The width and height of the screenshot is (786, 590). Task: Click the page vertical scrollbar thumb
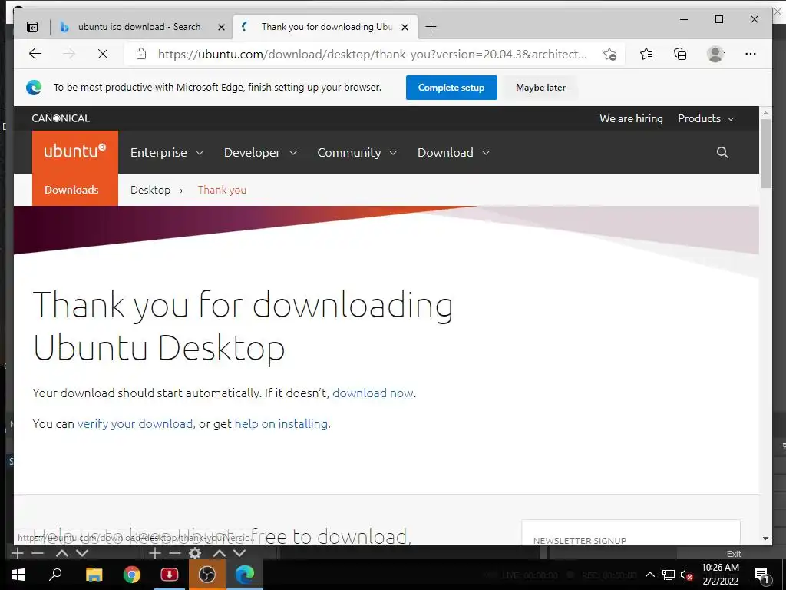point(765,154)
